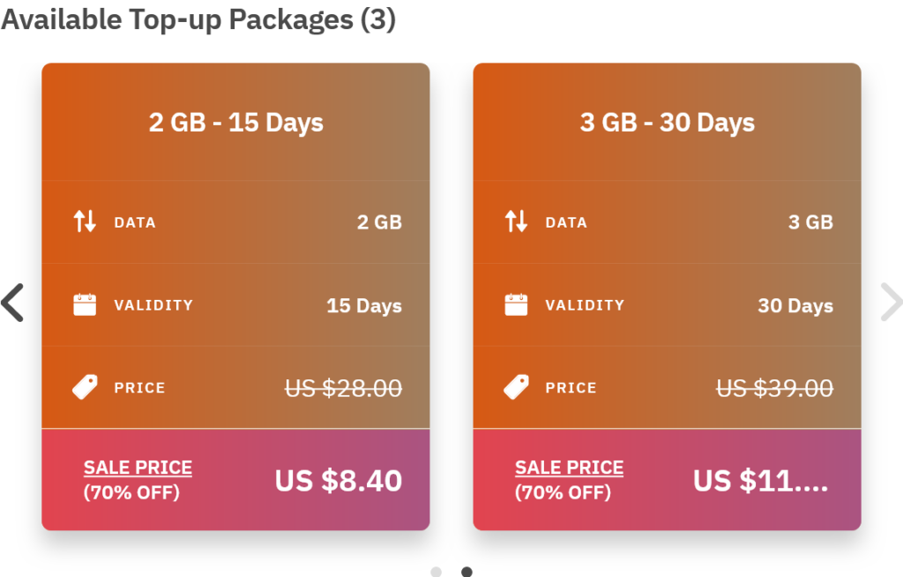Click the data transfer arrows icon on 2 GB card
Image resolution: width=903 pixels, height=577 pixels.
[x=84, y=221]
